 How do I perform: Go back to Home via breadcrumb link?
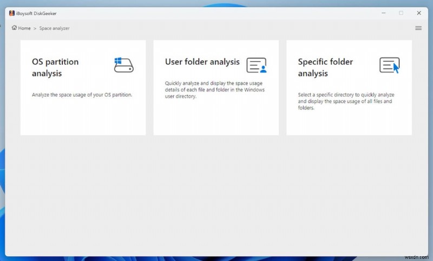(x=24, y=28)
